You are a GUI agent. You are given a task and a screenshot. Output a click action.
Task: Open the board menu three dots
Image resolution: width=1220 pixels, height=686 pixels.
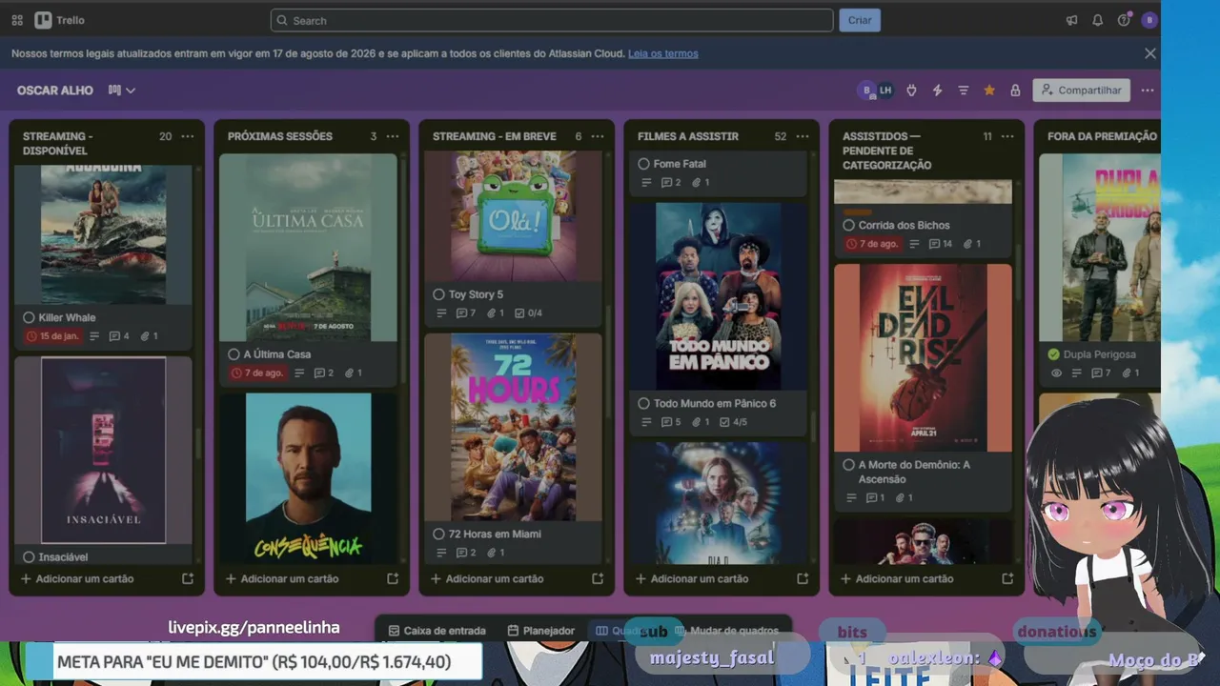[1148, 91]
